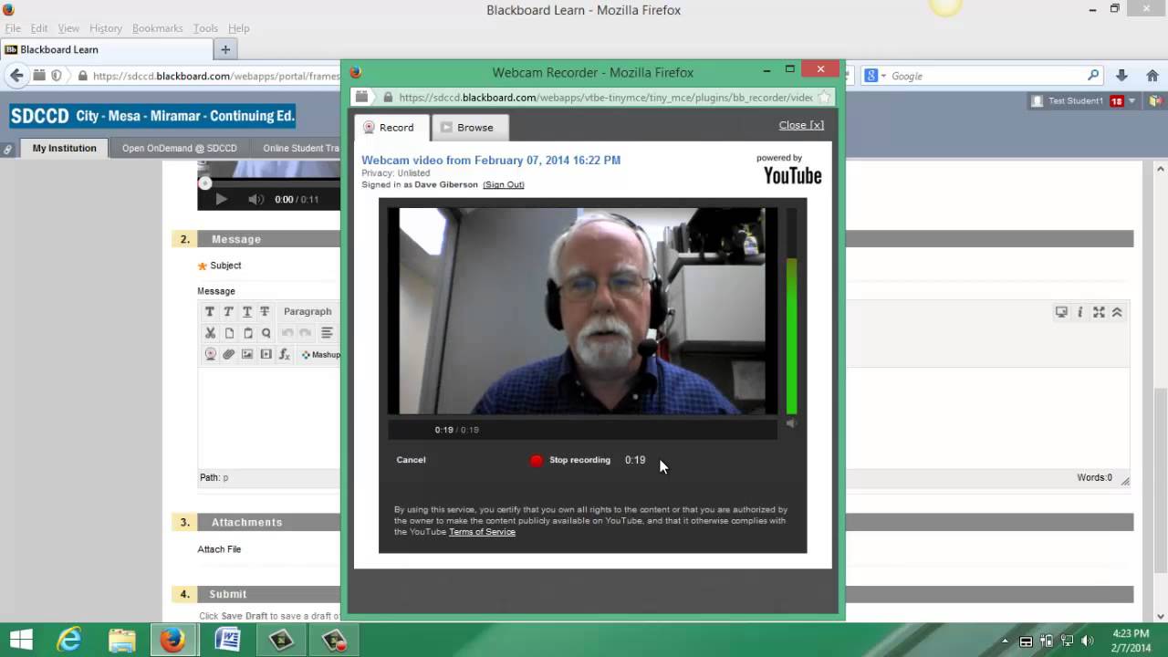Move the background video seek handle

[x=204, y=182]
